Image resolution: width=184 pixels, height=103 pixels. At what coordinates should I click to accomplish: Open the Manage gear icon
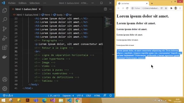(5, 88)
